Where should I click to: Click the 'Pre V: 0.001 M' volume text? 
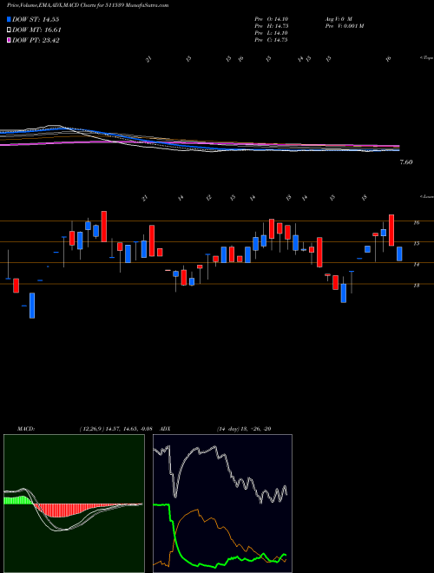(x=344, y=26)
